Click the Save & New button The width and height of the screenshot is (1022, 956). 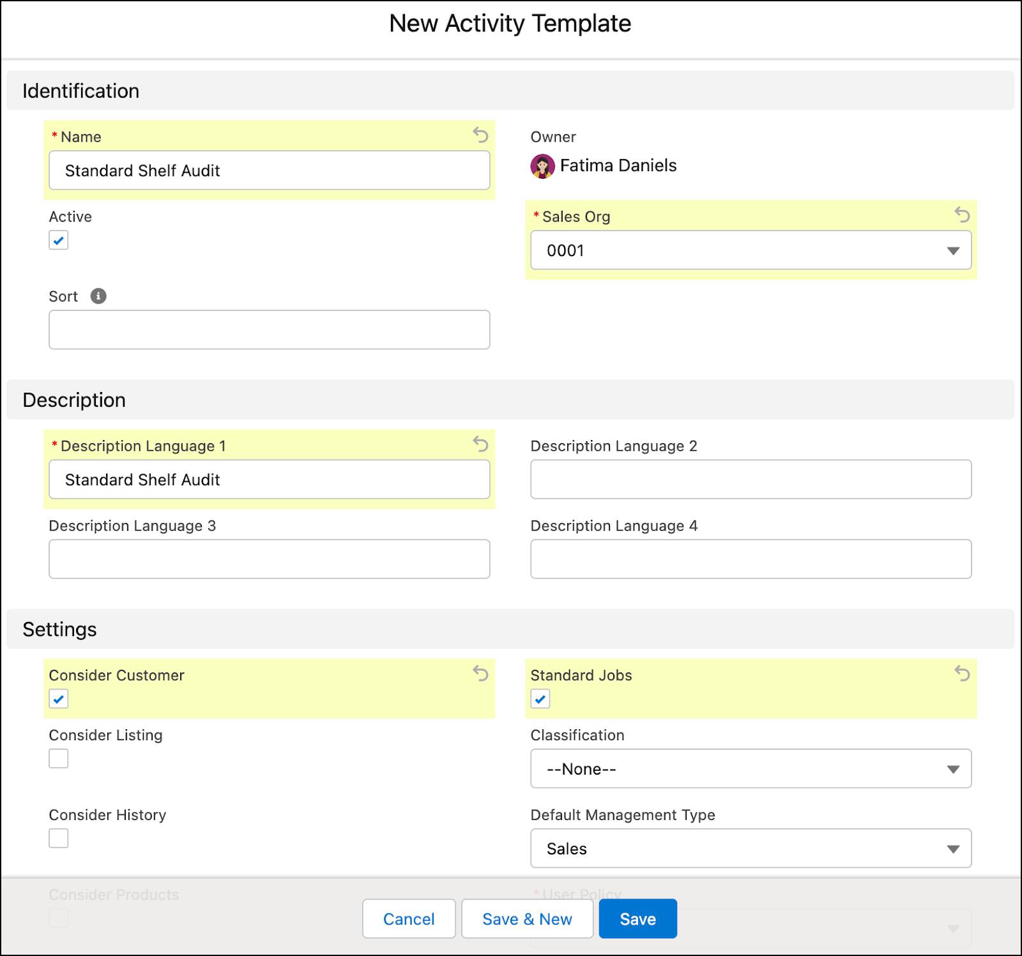526,919
